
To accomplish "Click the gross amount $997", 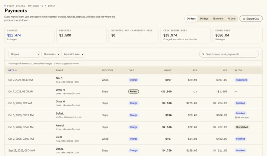I will click(x=168, y=80).
